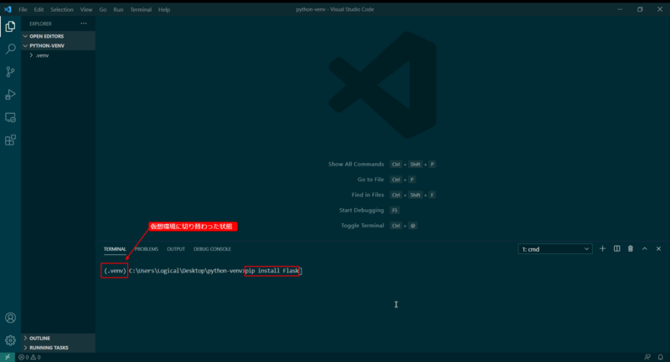
Task: Open the terminal selector dropdown 1: cmd
Action: [x=555, y=249]
